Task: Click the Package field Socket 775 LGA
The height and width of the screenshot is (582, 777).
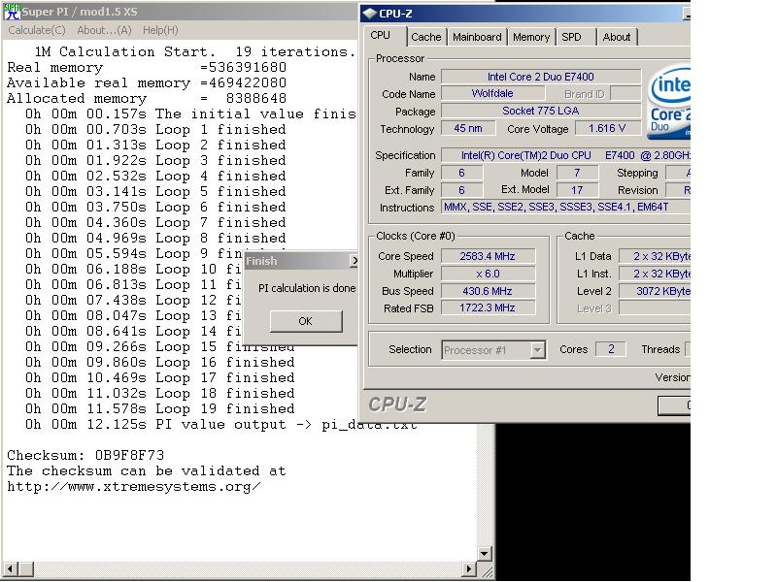Action: point(541,111)
